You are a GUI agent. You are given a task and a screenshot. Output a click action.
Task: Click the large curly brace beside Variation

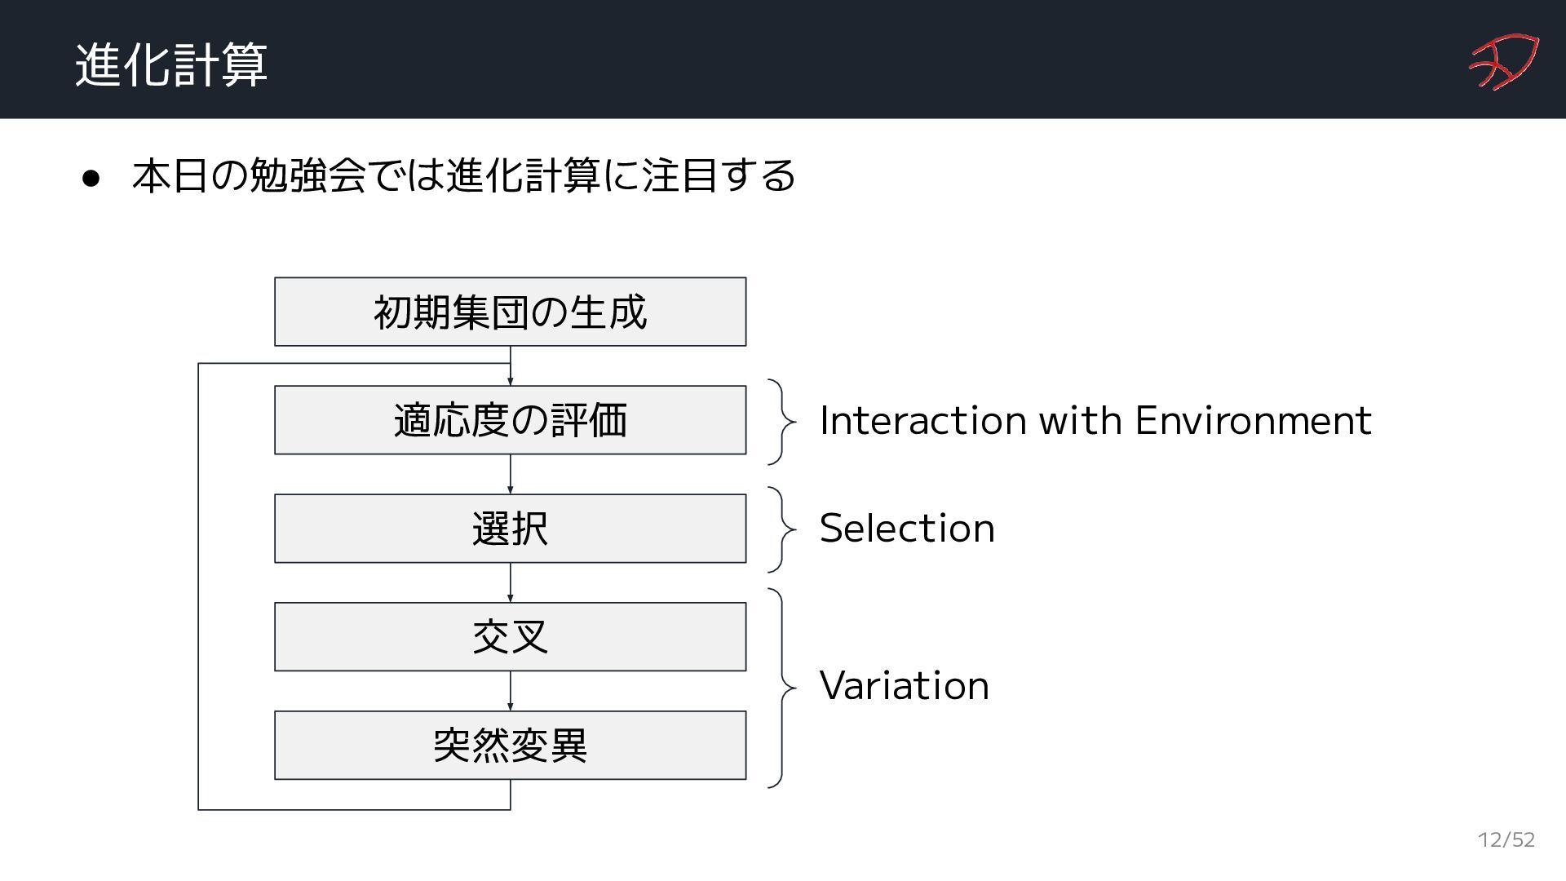782,688
